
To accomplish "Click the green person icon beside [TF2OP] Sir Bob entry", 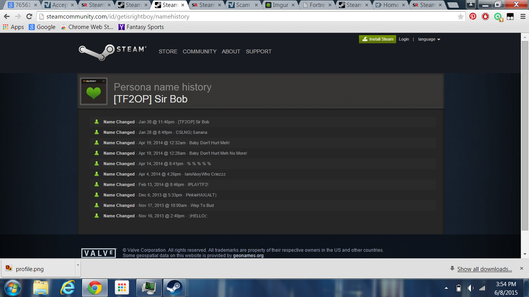I will (x=97, y=122).
